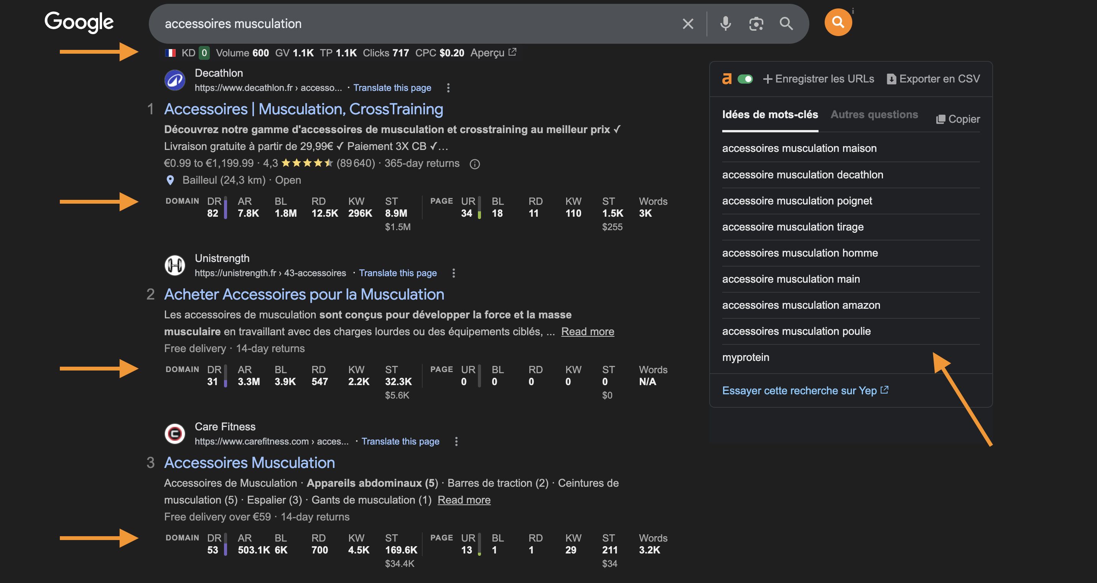Click the DR rating color bar for Decathlon
The image size is (1097, 583).
pos(225,208)
